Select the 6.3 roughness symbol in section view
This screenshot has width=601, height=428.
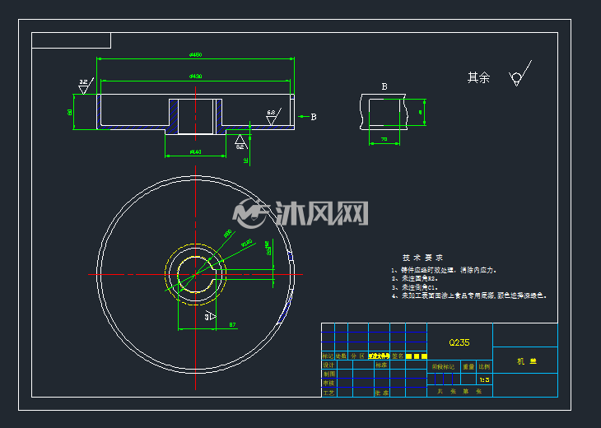(x=273, y=117)
